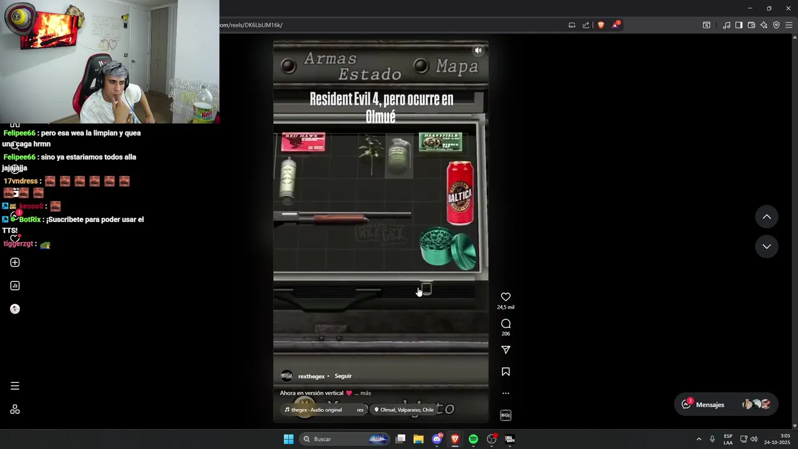
Task: Click the install app icon in address bar
Action: 572,25
